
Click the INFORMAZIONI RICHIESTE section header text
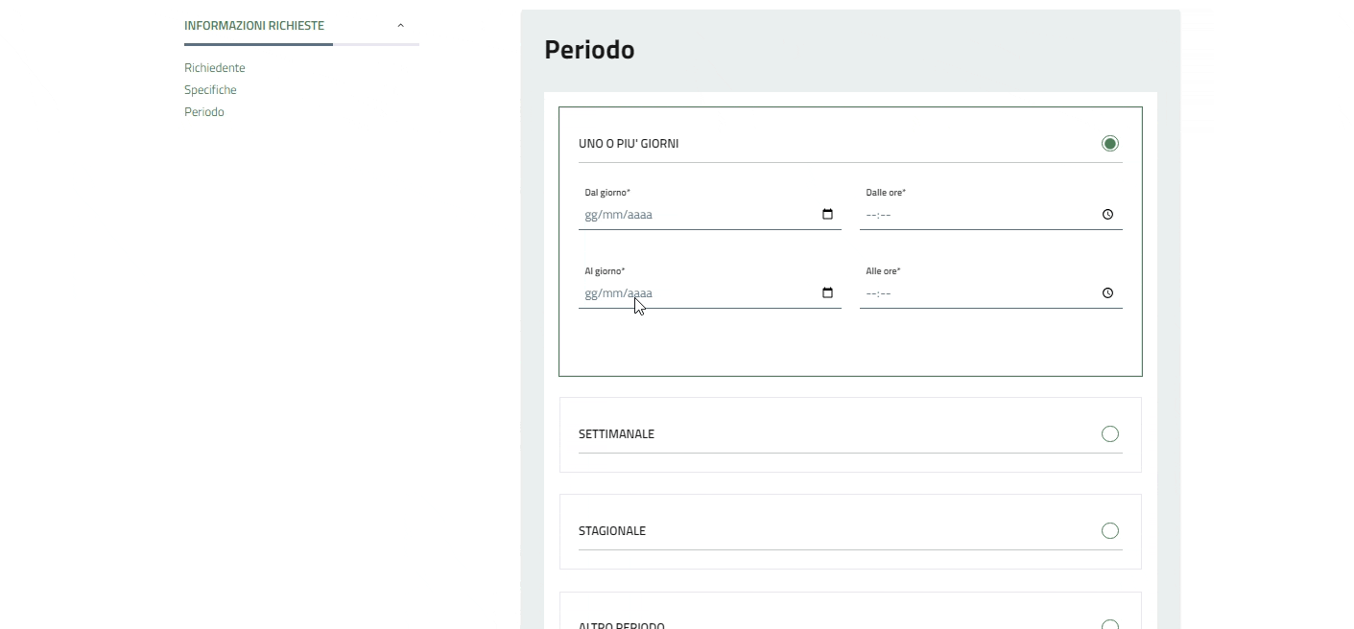pyautogui.click(x=254, y=26)
